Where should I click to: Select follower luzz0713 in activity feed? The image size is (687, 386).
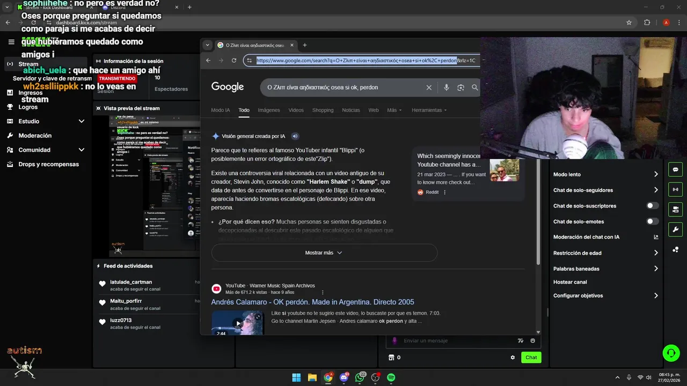(x=121, y=320)
